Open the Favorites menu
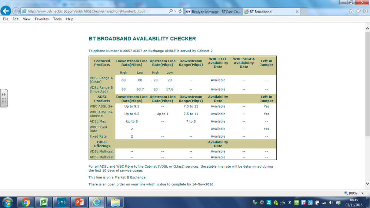The height and width of the screenshot is (208, 370). (42, 19)
